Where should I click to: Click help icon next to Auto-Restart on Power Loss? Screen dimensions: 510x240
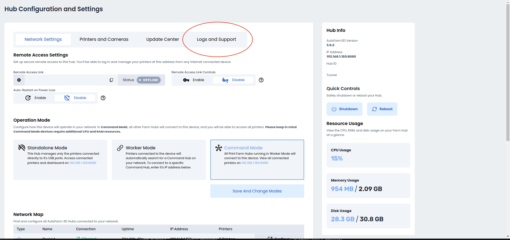click(x=103, y=98)
